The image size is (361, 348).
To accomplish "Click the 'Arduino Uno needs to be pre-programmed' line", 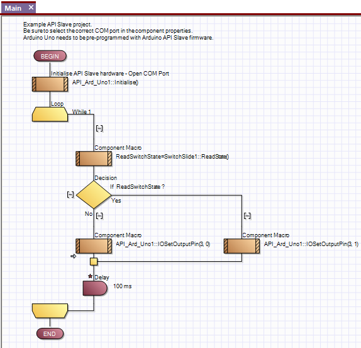I will (118, 38).
